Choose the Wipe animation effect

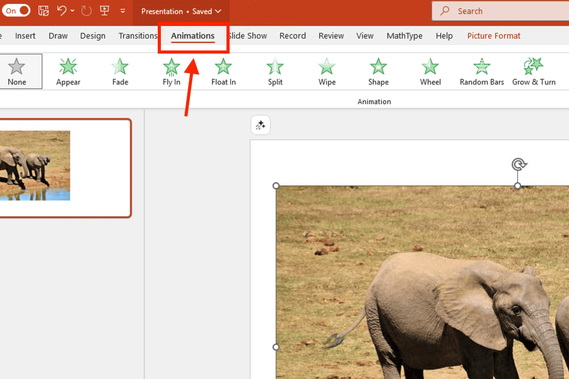click(327, 71)
